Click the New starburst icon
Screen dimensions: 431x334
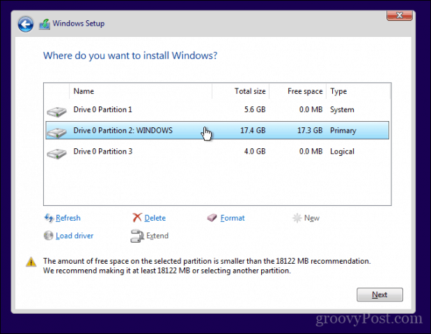pos(297,218)
